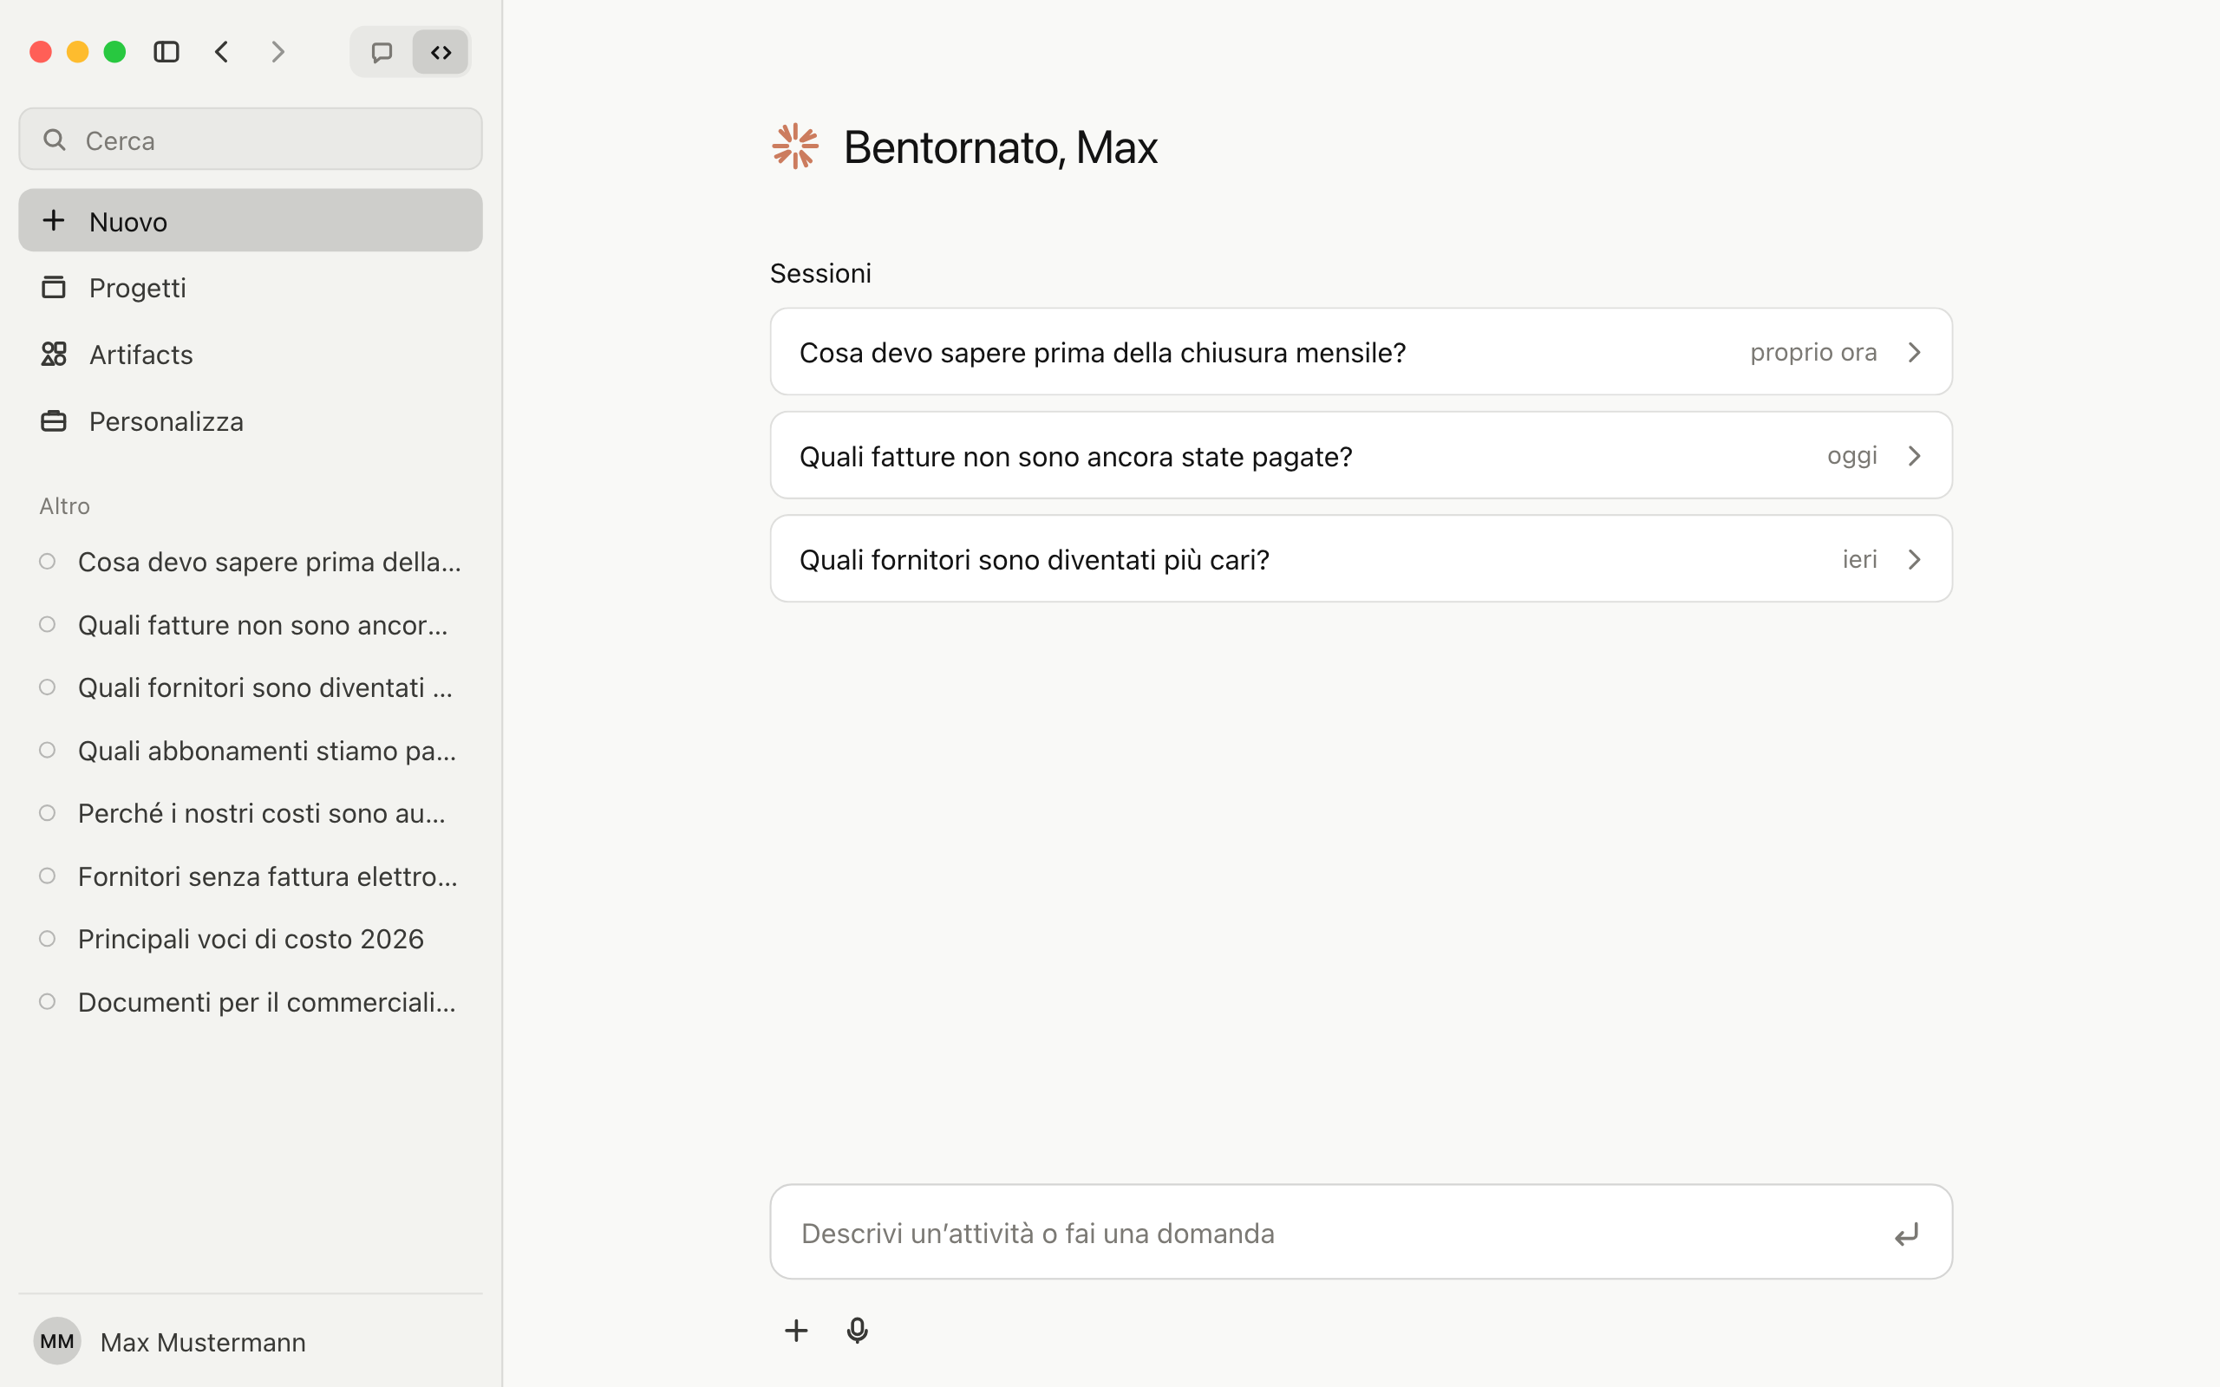The height and width of the screenshot is (1387, 2220).
Task: Open sidebar chat 'Perché i nostri costi sono au...'
Action: pos(251,813)
